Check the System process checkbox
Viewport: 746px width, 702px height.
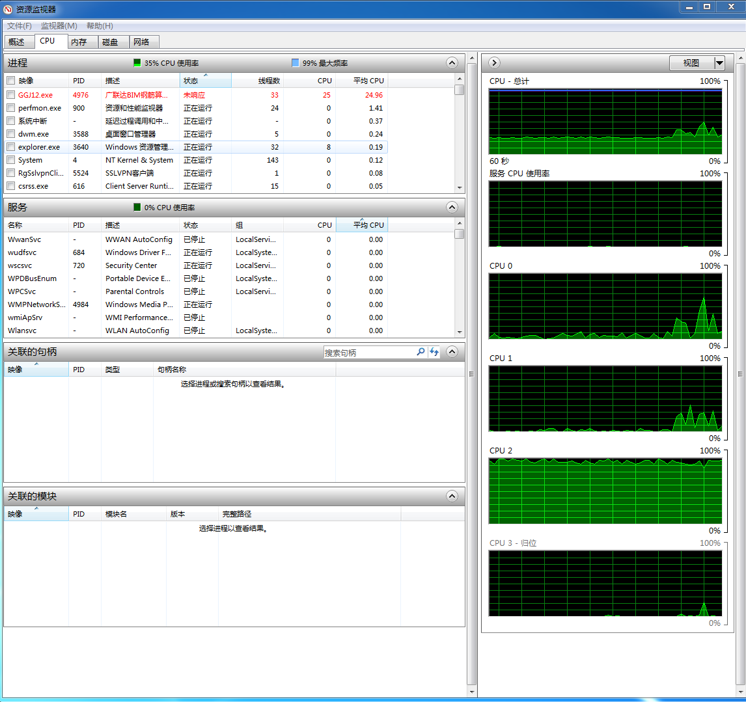coord(11,160)
